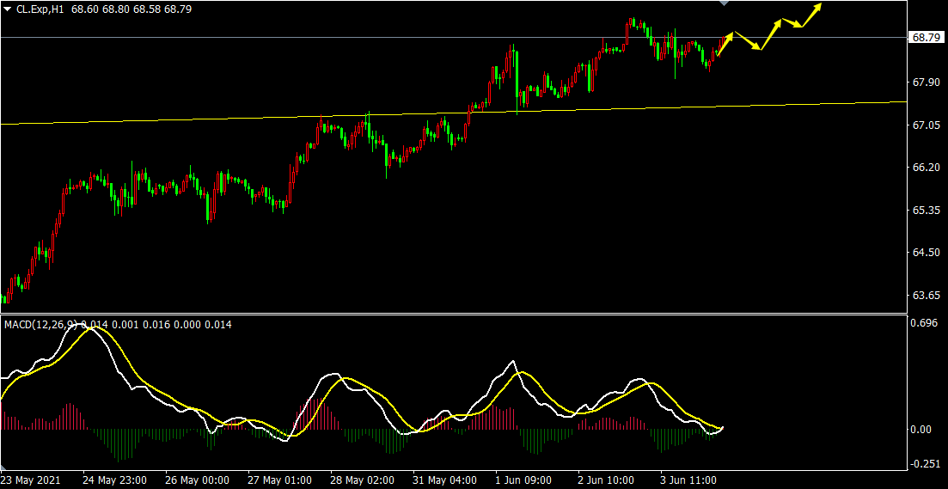Screen dimensions: 948x489
Task: Click the divider between chart and MACD panel
Action: point(454,314)
